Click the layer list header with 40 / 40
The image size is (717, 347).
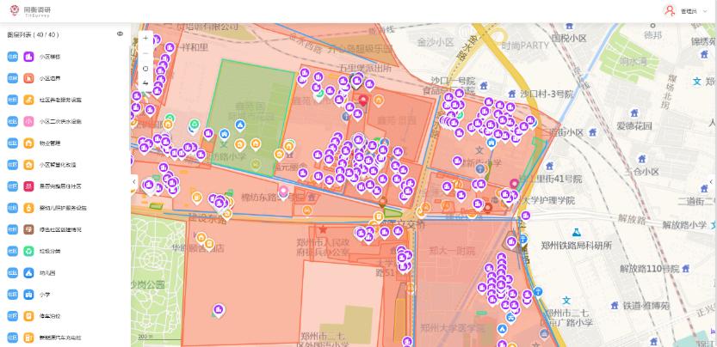(33, 34)
